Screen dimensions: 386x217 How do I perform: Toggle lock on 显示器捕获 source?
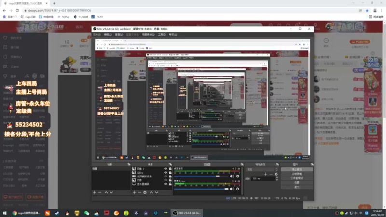(170, 184)
